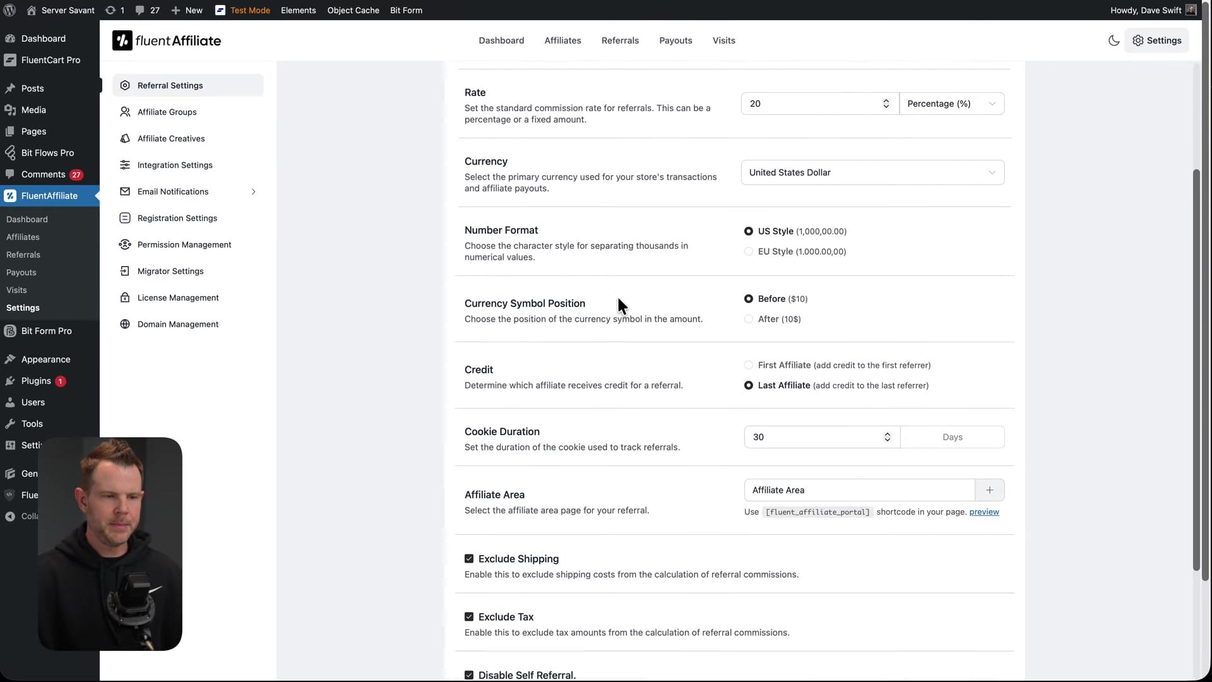Click the License Management lock icon
The width and height of the screenshot is (1212, 682).
click(125, 297)
